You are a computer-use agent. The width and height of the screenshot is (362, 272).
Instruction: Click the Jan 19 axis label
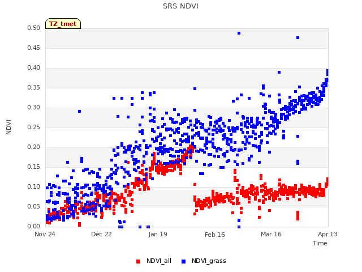point(158,234)
